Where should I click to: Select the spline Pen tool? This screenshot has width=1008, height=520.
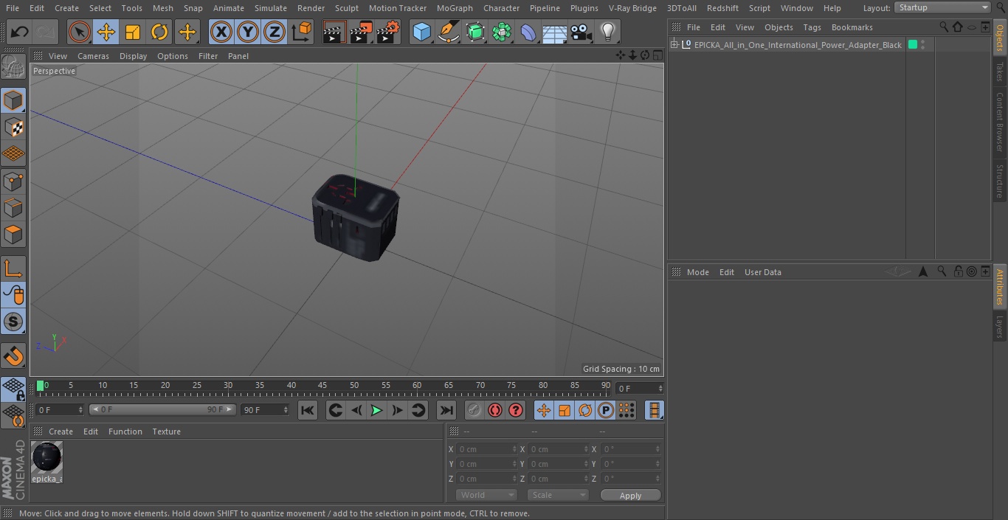click(448, 32)
